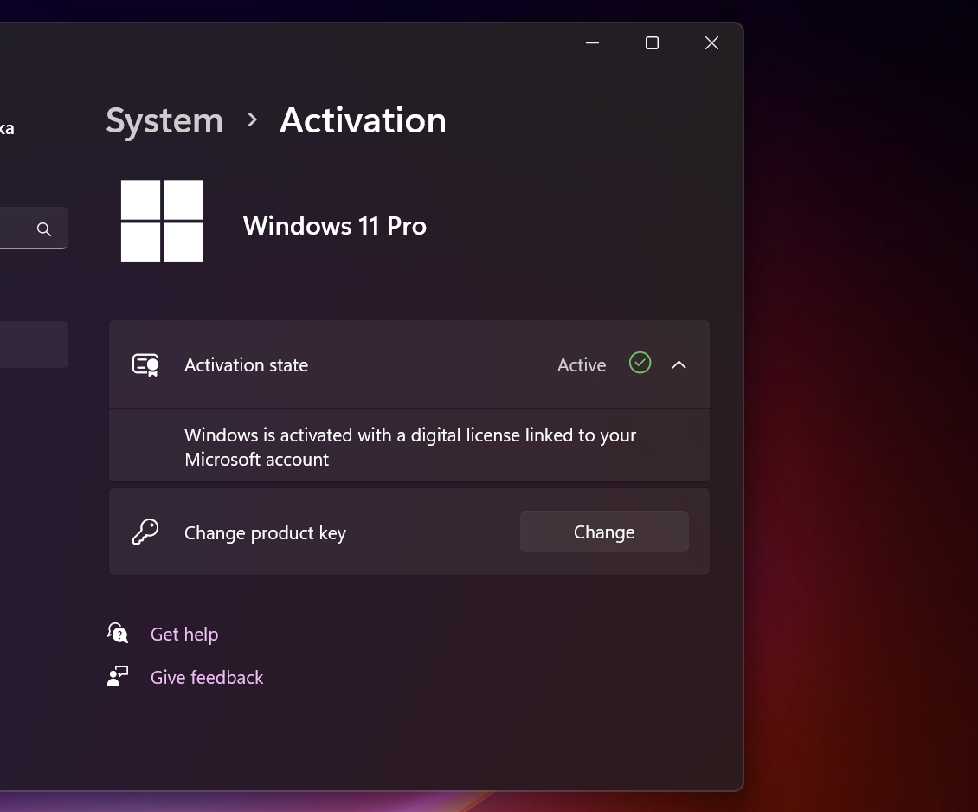Click inside the settings search field
Viewport: 978px width, 812px height.
16,229
